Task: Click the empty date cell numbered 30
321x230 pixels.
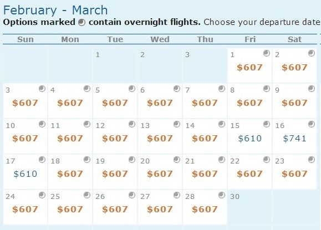Action: pos(249,207)
